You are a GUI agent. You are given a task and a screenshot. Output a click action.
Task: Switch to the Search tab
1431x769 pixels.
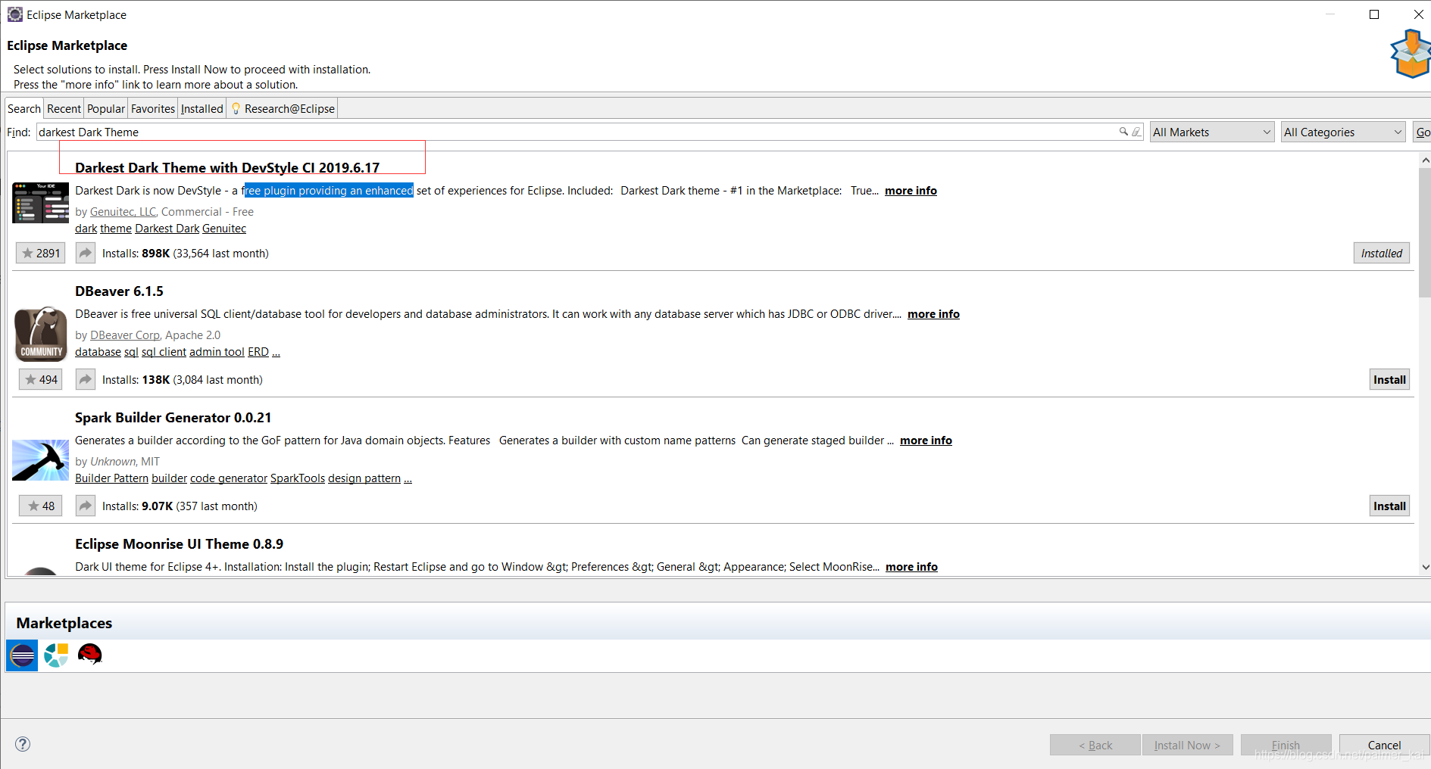[x=24, y=109]
